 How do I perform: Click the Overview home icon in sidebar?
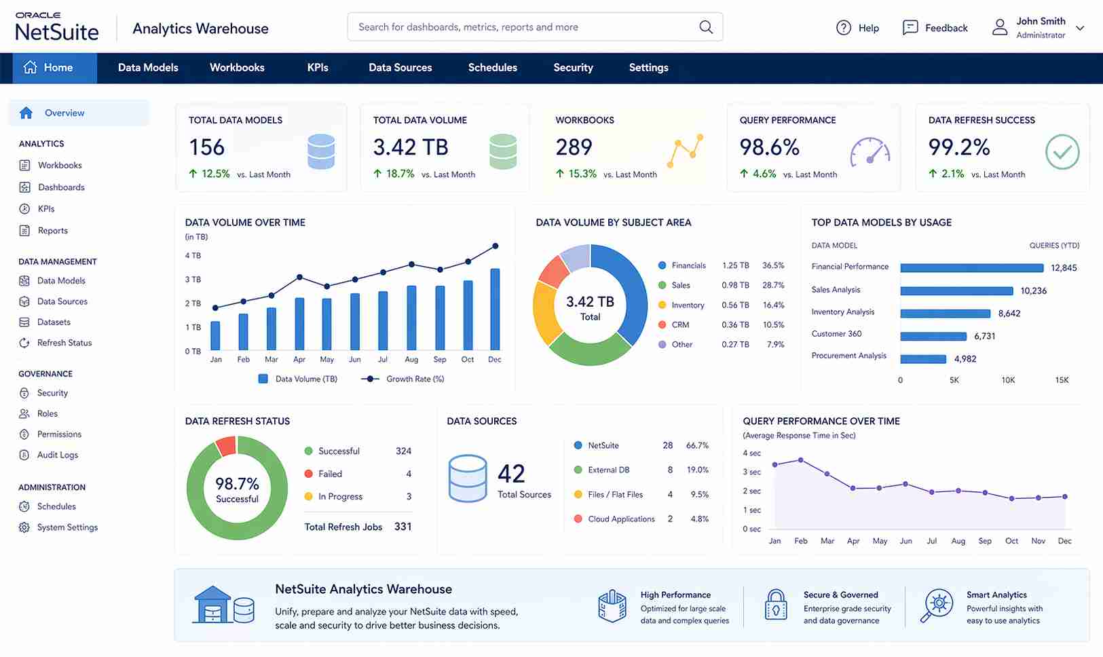click(x=26, y=113)
